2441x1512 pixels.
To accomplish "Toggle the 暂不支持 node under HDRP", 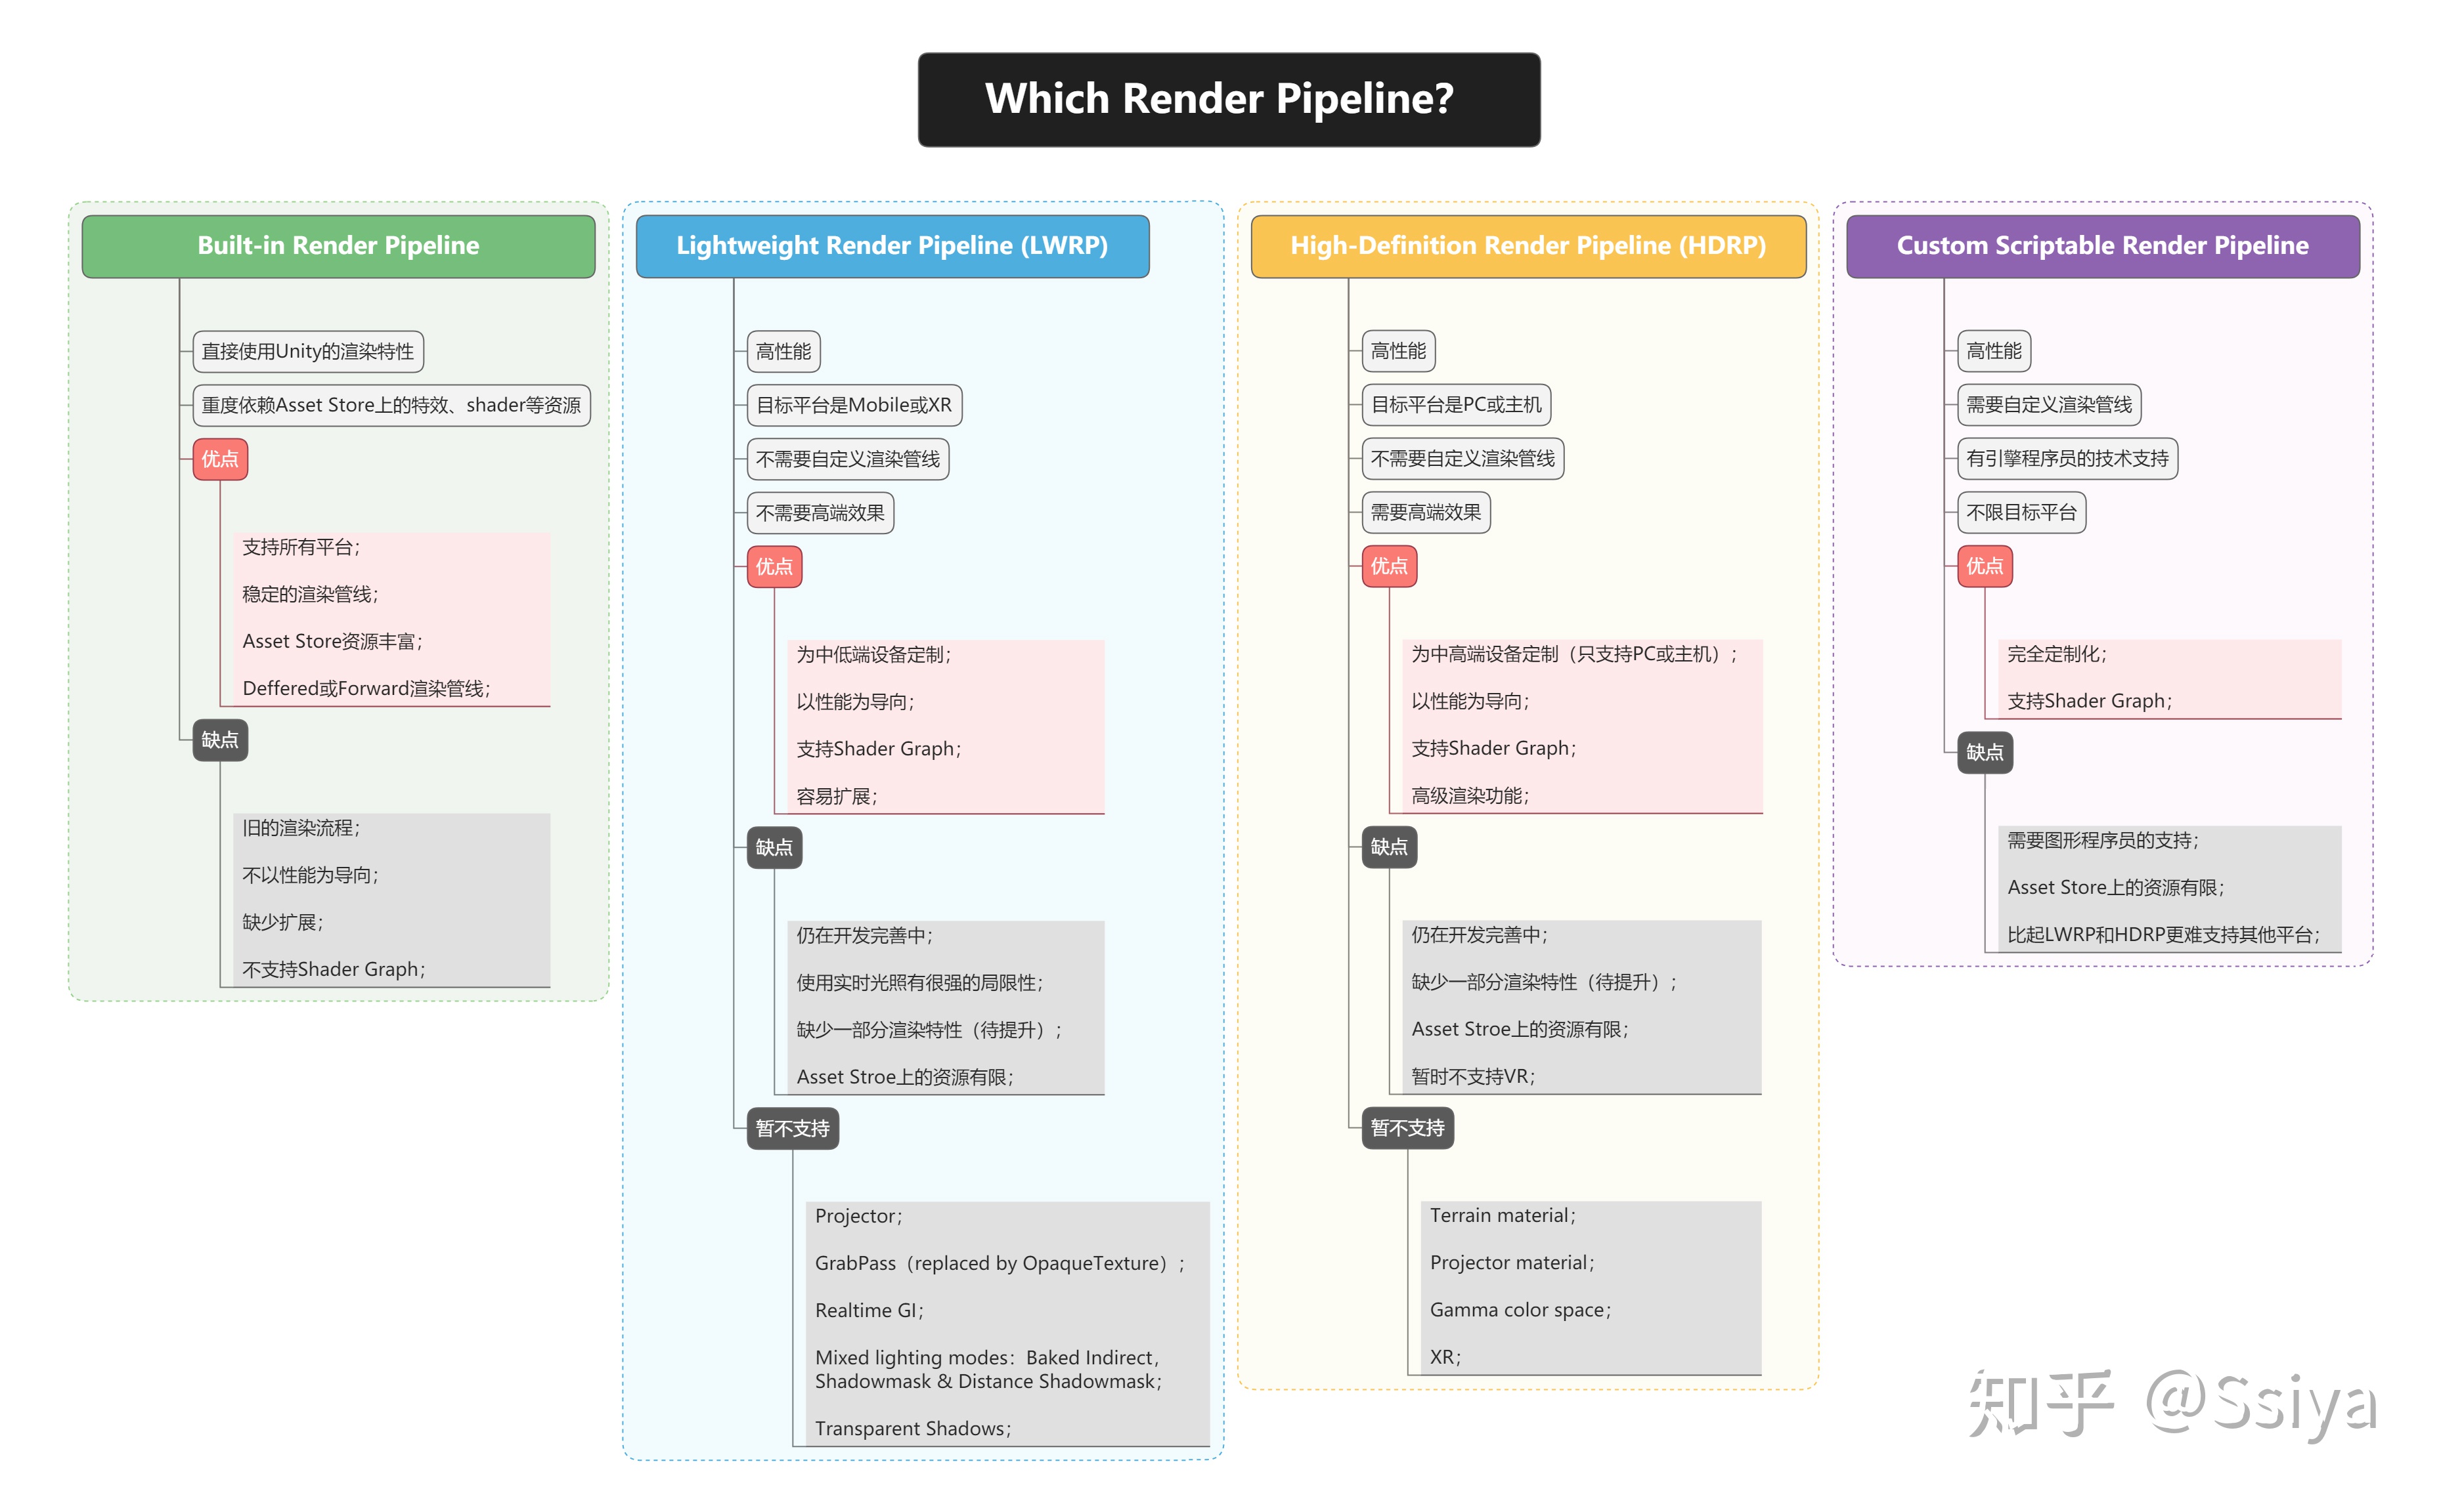I will [1407, 1128].
